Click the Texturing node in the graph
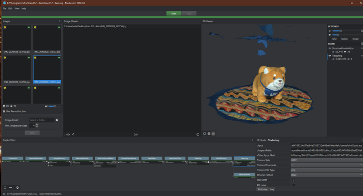Screen dimensions: 363x196 click(245, 159)
